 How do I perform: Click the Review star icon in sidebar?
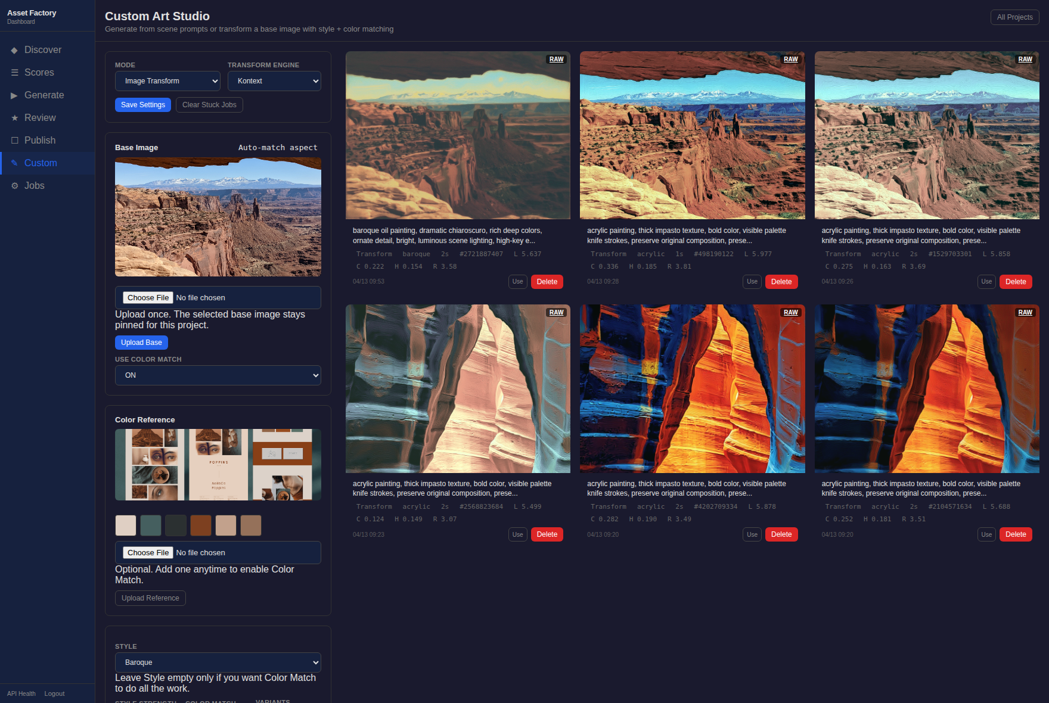[x=14, y=118]
